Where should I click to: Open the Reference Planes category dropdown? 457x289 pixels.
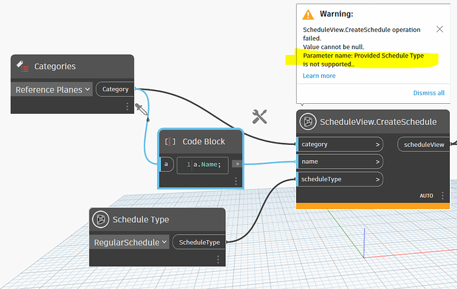click(52, 89)
